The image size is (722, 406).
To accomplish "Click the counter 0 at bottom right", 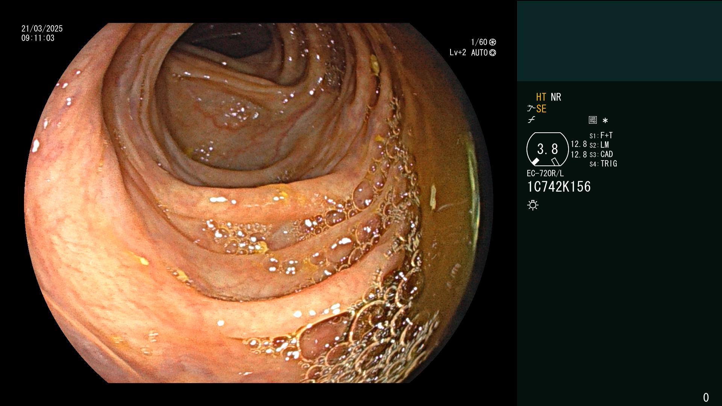I will tap(706, 397).
